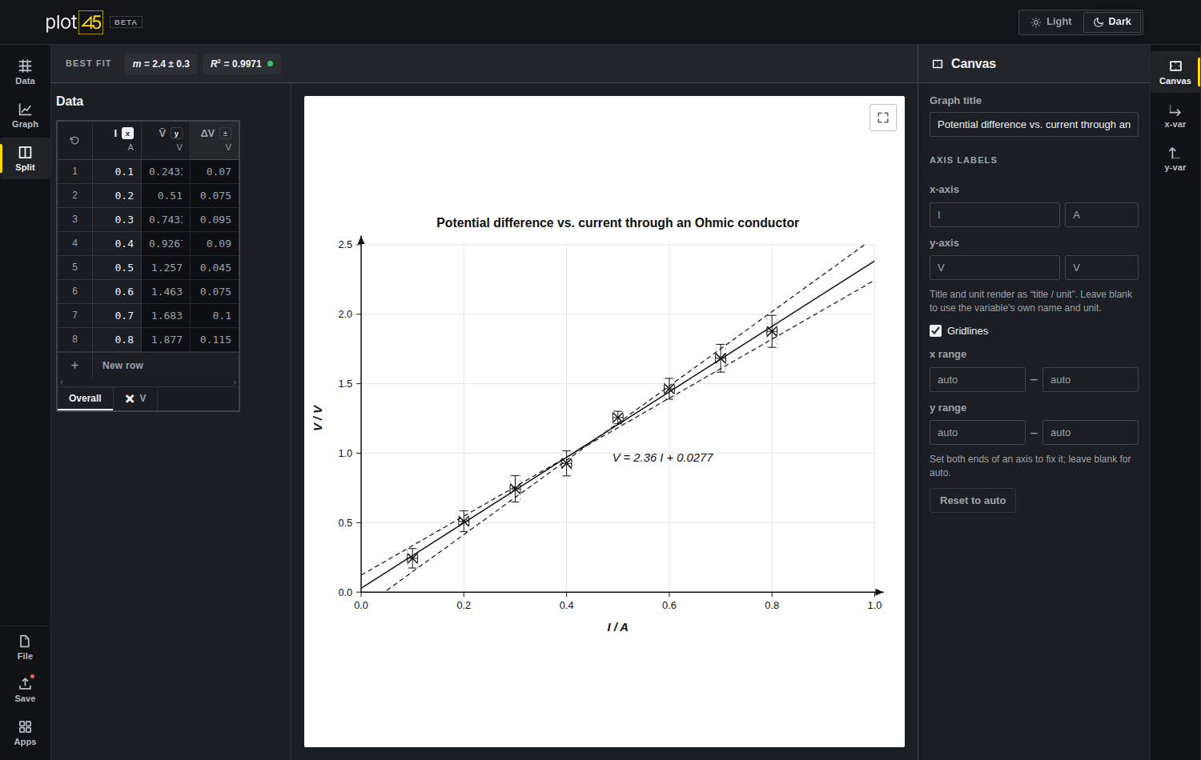Click the plot45 logo
Image resolution: width=1201 pixels, height=760 pixels.
coord(74,22)
